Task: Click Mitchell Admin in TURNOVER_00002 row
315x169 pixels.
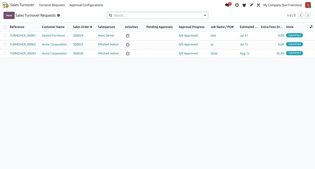Action: 109,44
